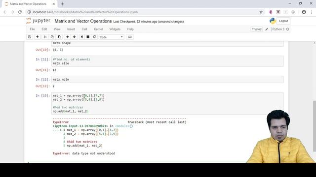Click the matx.ndim code cell
Image resolution: width=316 pixels, height=177 pixels.
pyautogui.click(x=167, y=80)
